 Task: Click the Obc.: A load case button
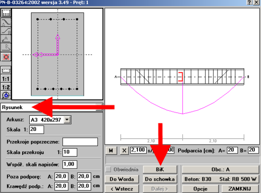(x=220, y=169)
